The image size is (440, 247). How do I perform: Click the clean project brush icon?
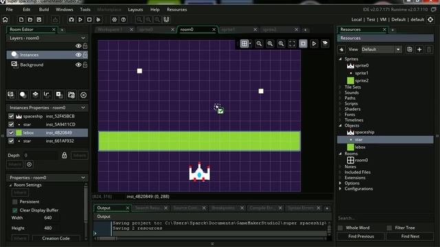(98, 20)
